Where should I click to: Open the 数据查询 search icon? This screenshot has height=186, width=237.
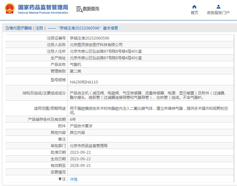[79, 9]
